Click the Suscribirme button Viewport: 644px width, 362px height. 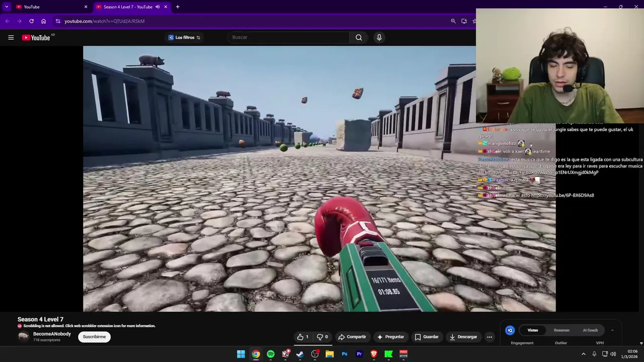(x=94, y=337)
